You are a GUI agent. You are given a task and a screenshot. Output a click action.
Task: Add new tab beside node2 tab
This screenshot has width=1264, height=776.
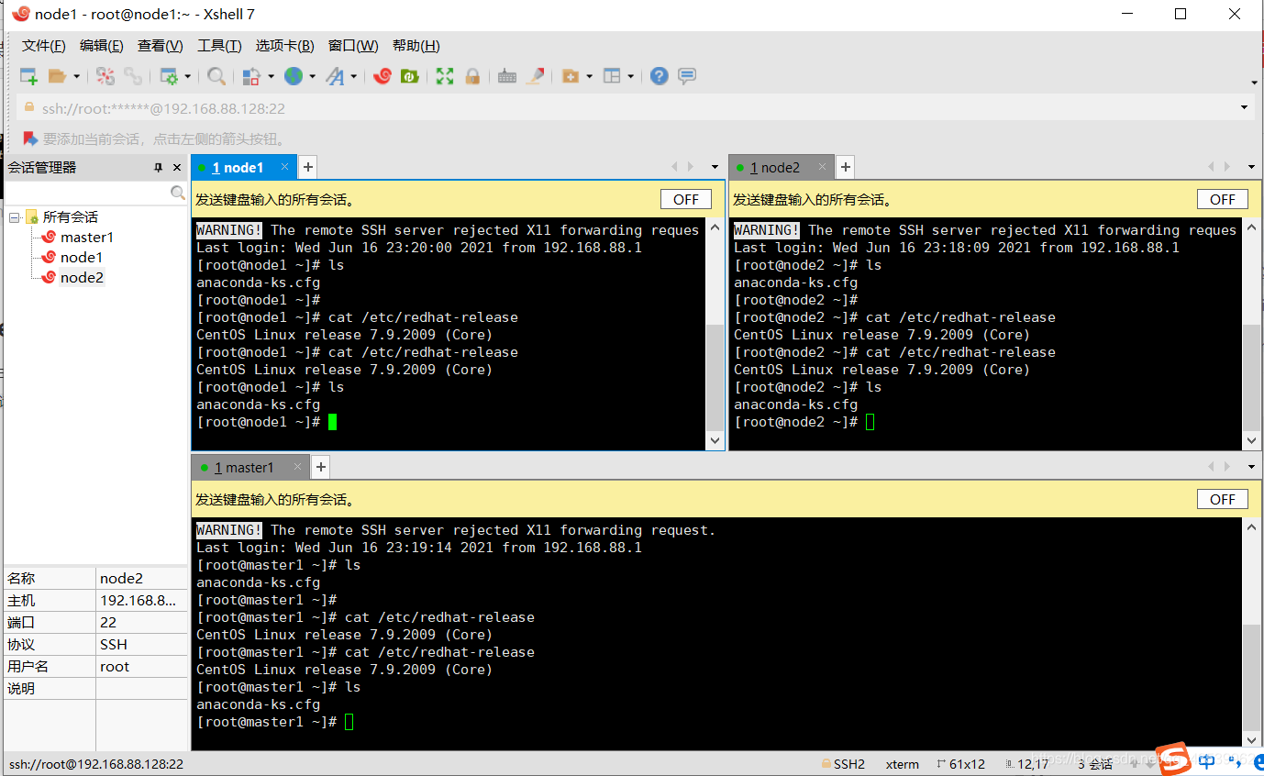pyautogui.click(x=846, y=167)
